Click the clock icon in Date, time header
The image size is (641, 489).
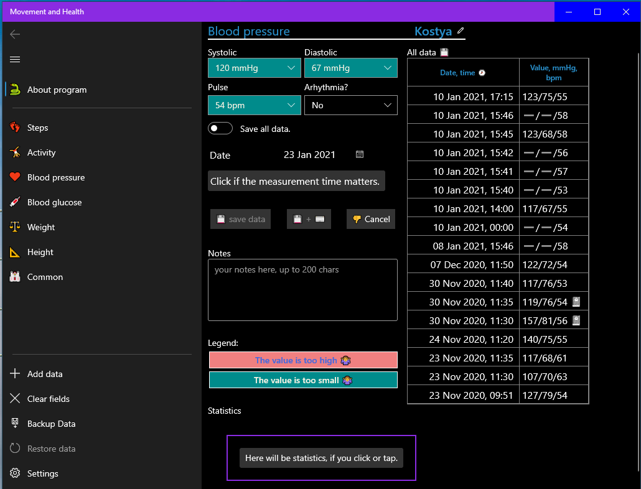[482, 73]
